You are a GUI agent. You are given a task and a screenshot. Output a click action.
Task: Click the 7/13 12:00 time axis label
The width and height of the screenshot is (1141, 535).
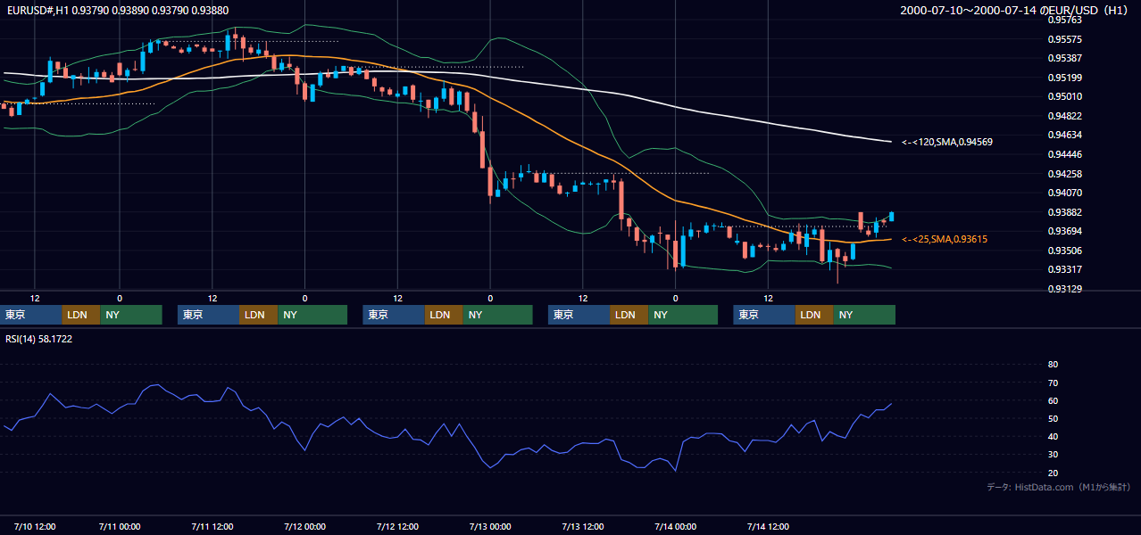pos(583,526)
